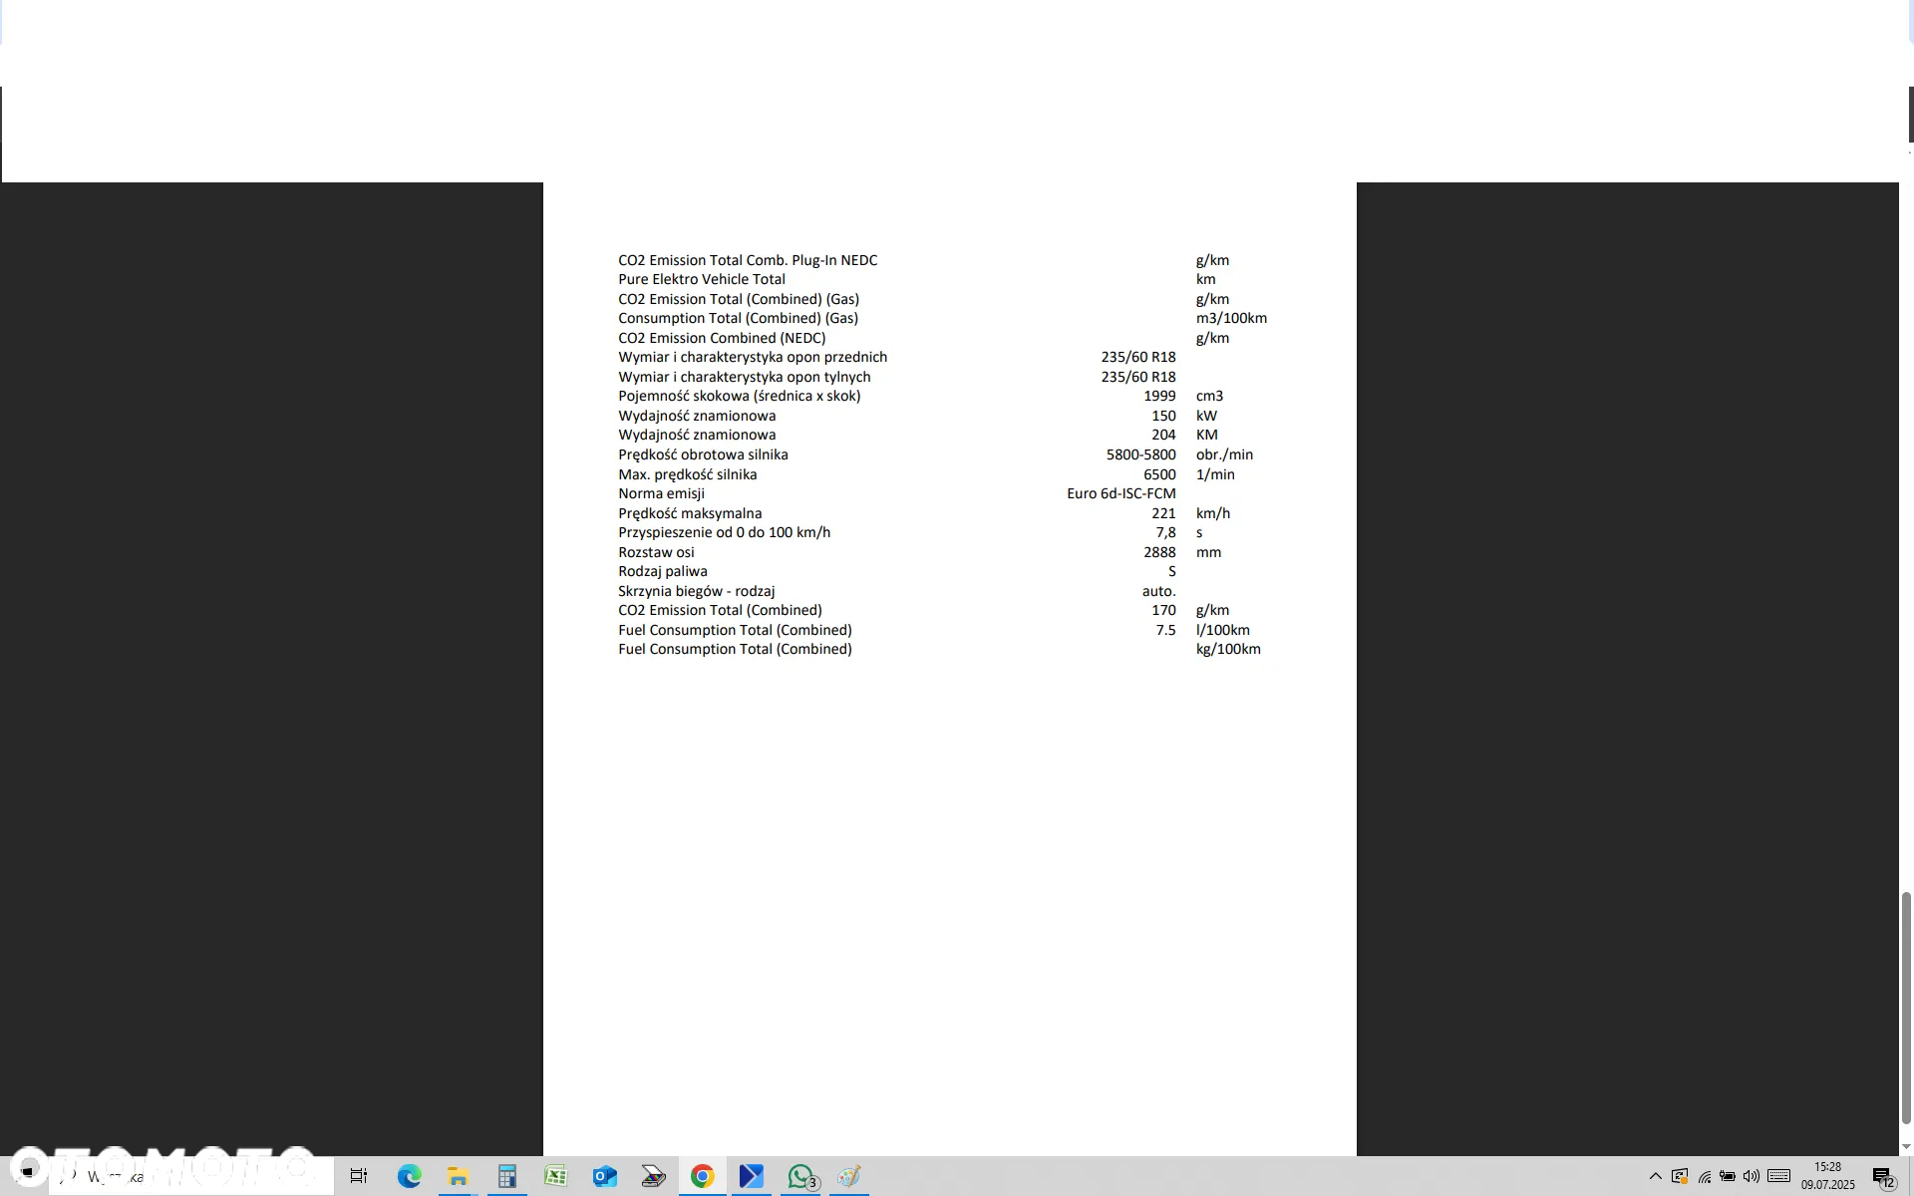Open notification center with 12 notifications

pyautogui.click(x=1883, y=1177)
